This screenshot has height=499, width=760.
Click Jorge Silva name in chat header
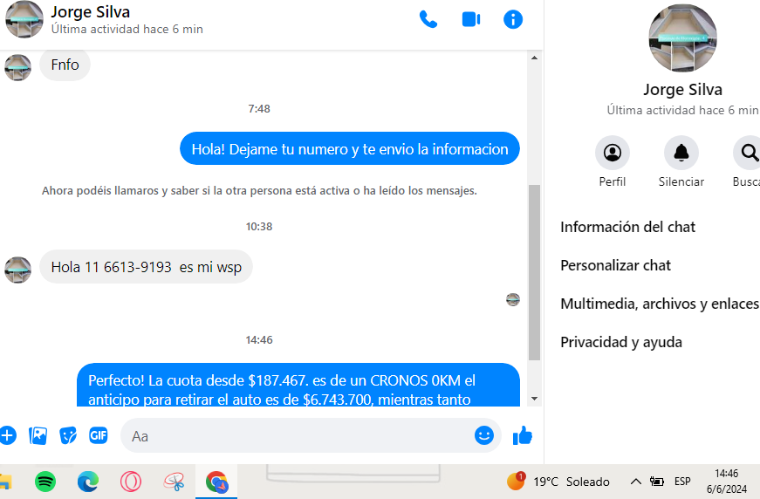[91, 11]
